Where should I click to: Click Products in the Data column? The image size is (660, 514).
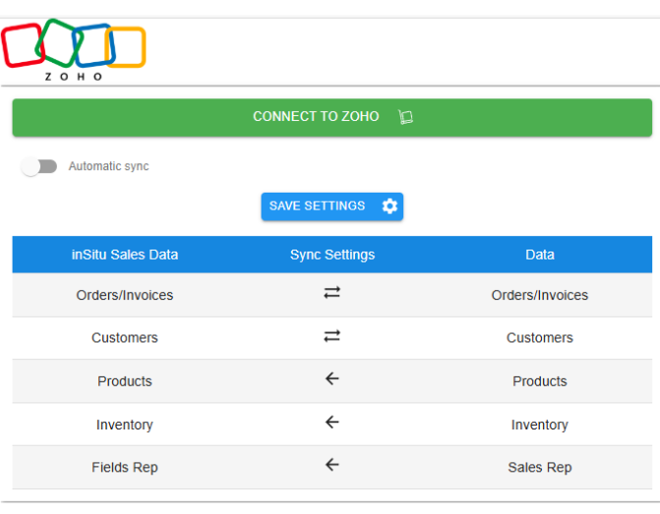pyautogui.click(x=540, y=381)
